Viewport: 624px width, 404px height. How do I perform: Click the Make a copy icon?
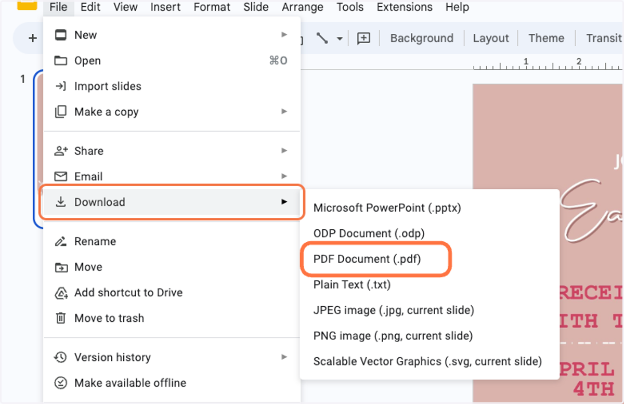[x=61, y=112]
